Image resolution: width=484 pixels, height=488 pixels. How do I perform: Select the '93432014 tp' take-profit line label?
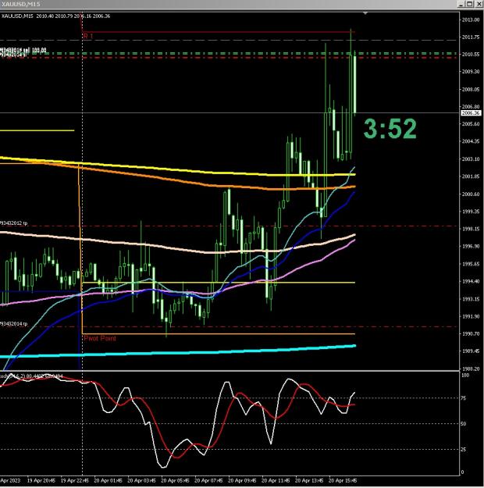coord(14,324)
